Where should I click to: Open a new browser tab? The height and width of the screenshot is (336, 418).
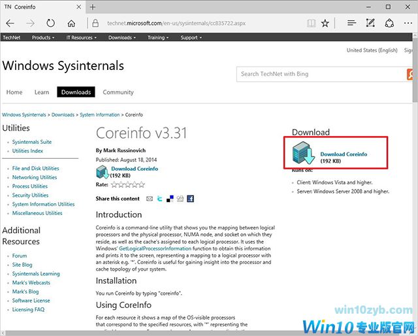[93, 7]
